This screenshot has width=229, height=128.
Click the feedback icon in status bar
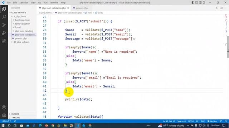221,121
